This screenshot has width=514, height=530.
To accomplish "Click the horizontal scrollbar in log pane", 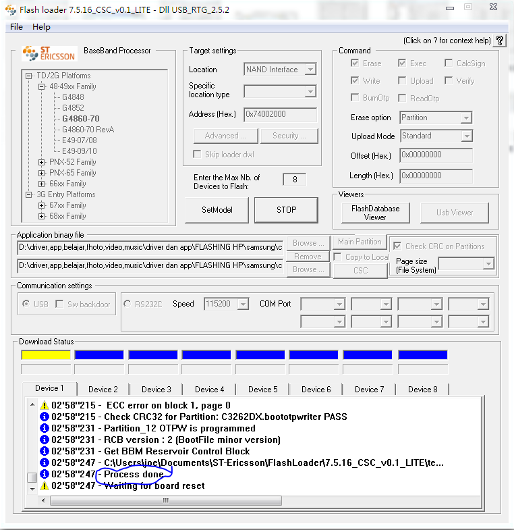I will [166, 500].
